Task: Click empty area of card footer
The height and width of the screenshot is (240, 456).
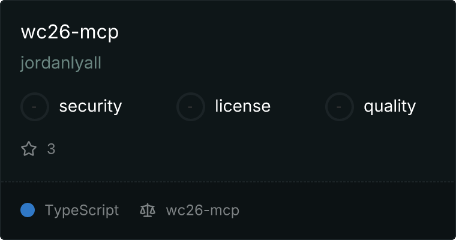Action: click(x=346, y=211)
